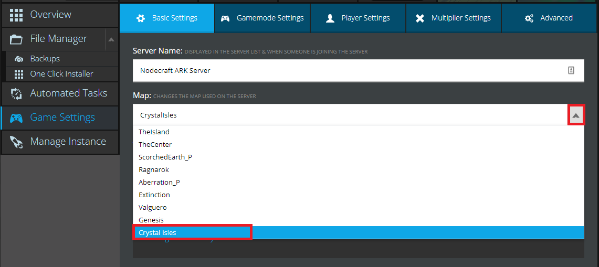Choose TheIsland map option

359,132
